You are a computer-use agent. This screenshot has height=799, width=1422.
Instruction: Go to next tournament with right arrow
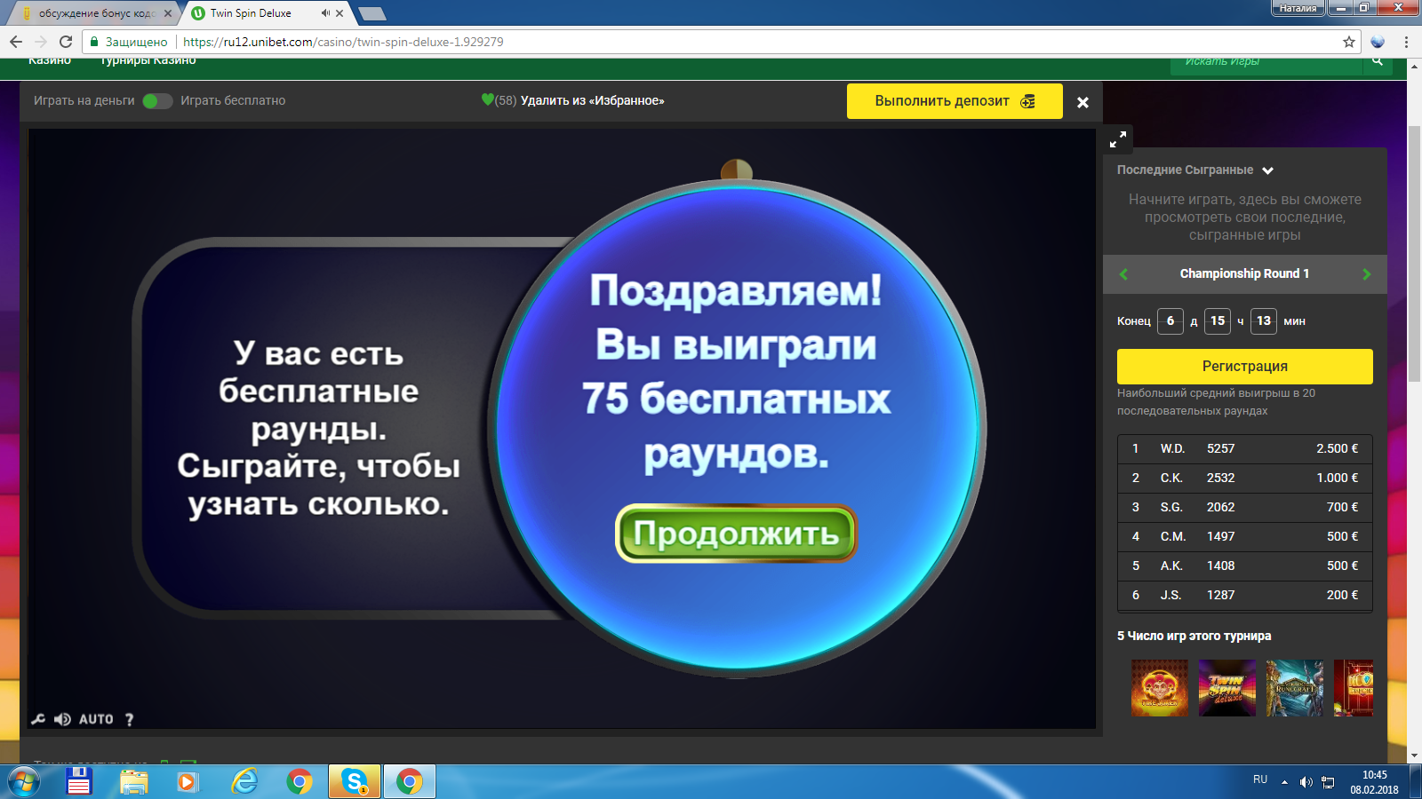1367,274
